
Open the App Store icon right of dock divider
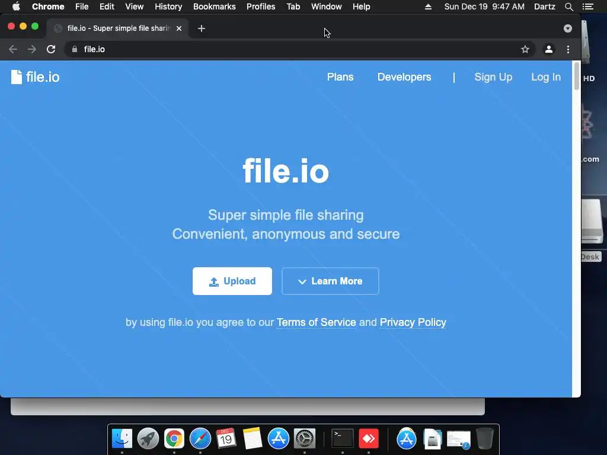(407, 438)
